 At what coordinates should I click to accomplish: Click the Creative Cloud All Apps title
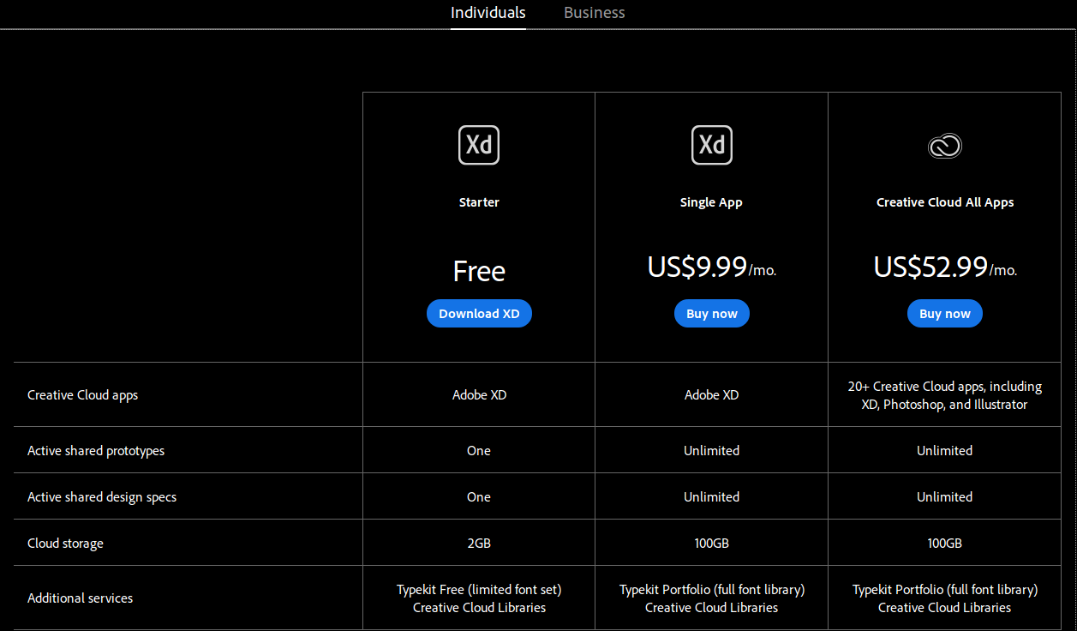click(945, 202)
